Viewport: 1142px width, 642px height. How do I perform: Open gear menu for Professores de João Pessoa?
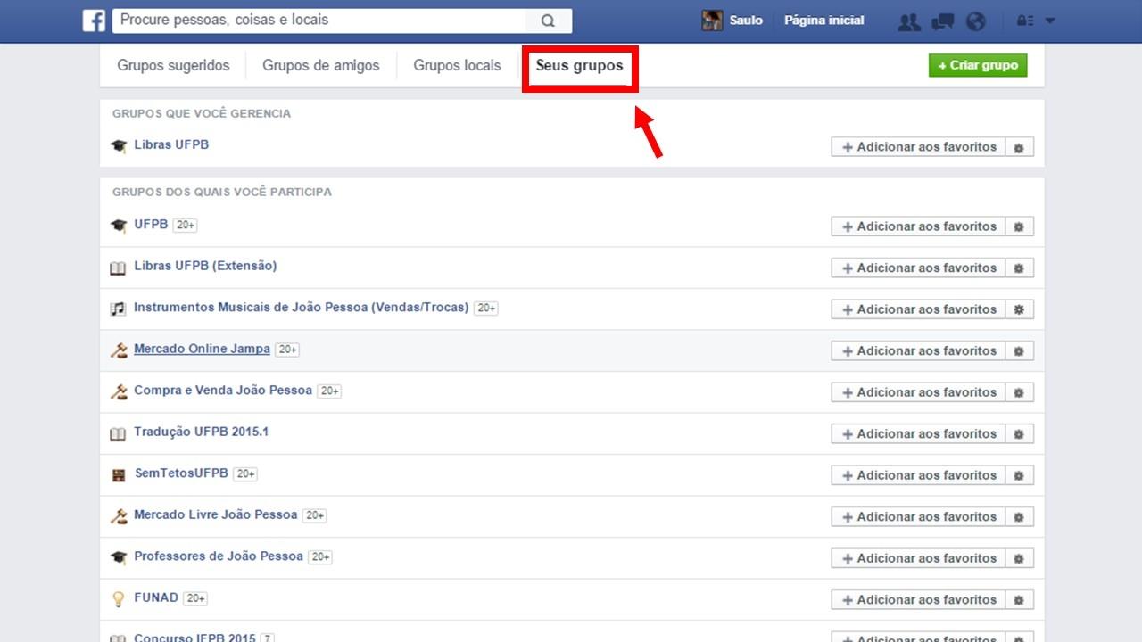pos(1019,558)
